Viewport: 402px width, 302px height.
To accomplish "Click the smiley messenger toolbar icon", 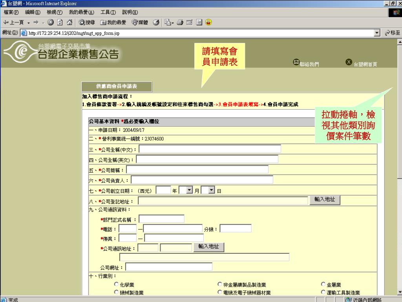I will (x=208, y=22).
